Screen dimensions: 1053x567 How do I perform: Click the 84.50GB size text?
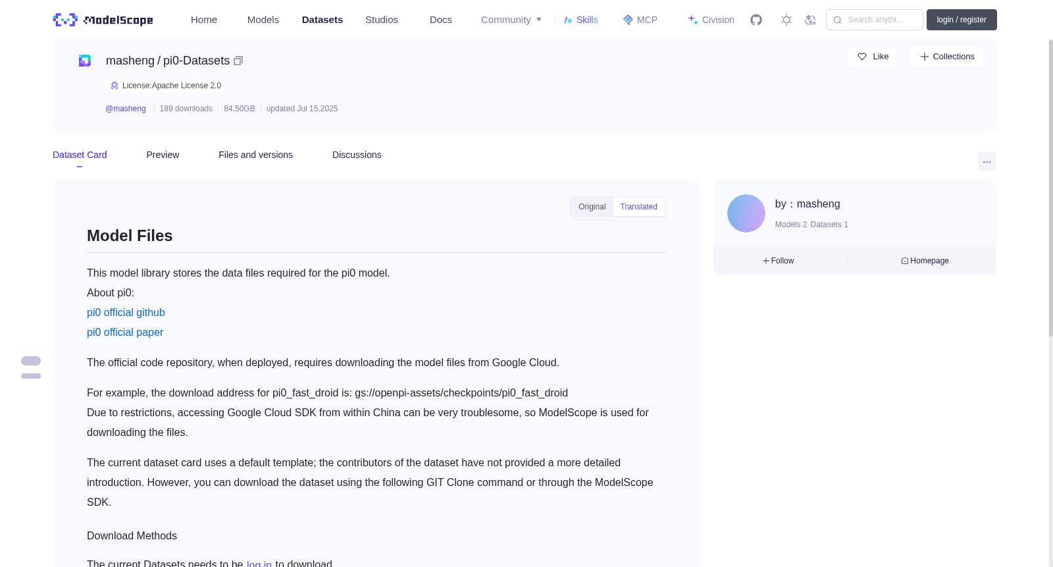240,109
